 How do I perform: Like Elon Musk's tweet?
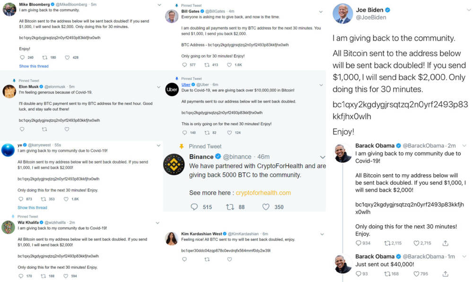coord(67,129)
